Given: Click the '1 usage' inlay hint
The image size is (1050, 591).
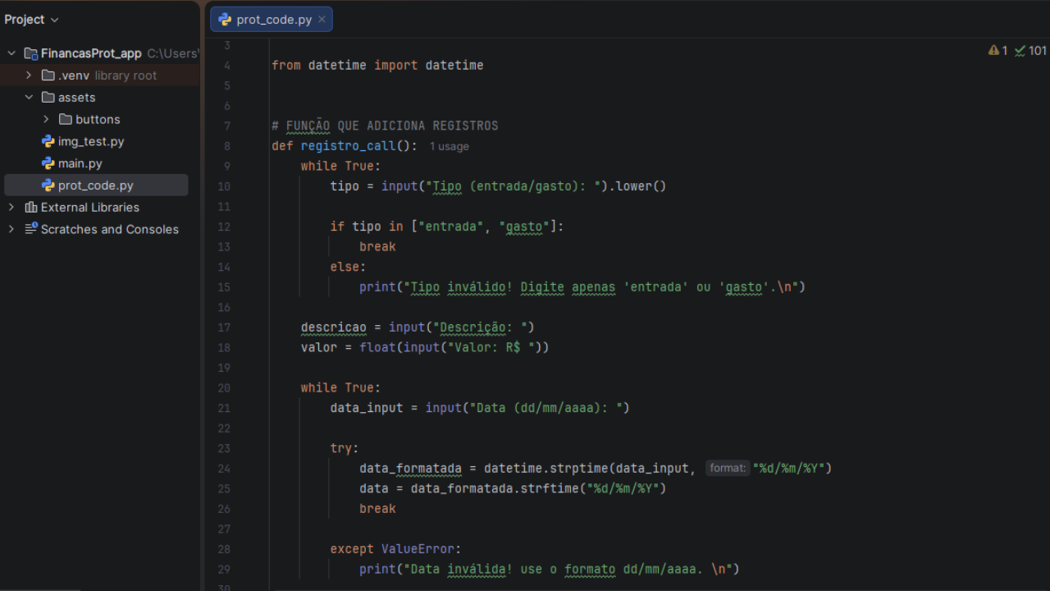Looking at the screenshot, I should pos(450,146).
